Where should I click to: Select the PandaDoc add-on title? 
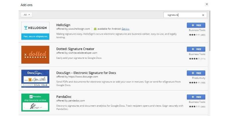pos(64,97)
